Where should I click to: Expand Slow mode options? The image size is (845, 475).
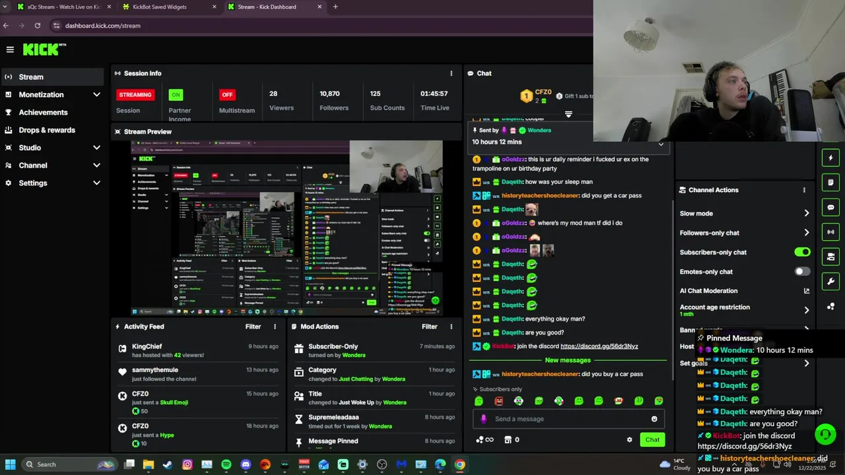coord(807,214)
